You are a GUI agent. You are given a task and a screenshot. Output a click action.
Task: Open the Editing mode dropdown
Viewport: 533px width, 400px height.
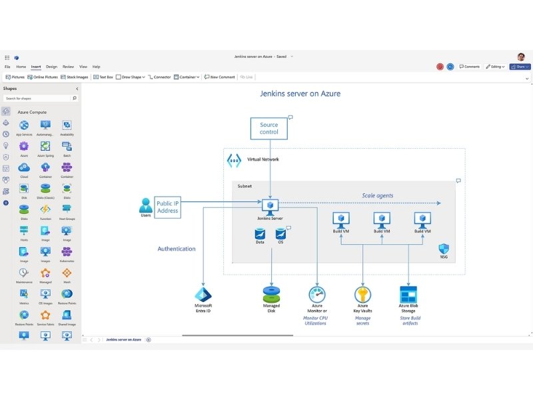click(495, 67)
